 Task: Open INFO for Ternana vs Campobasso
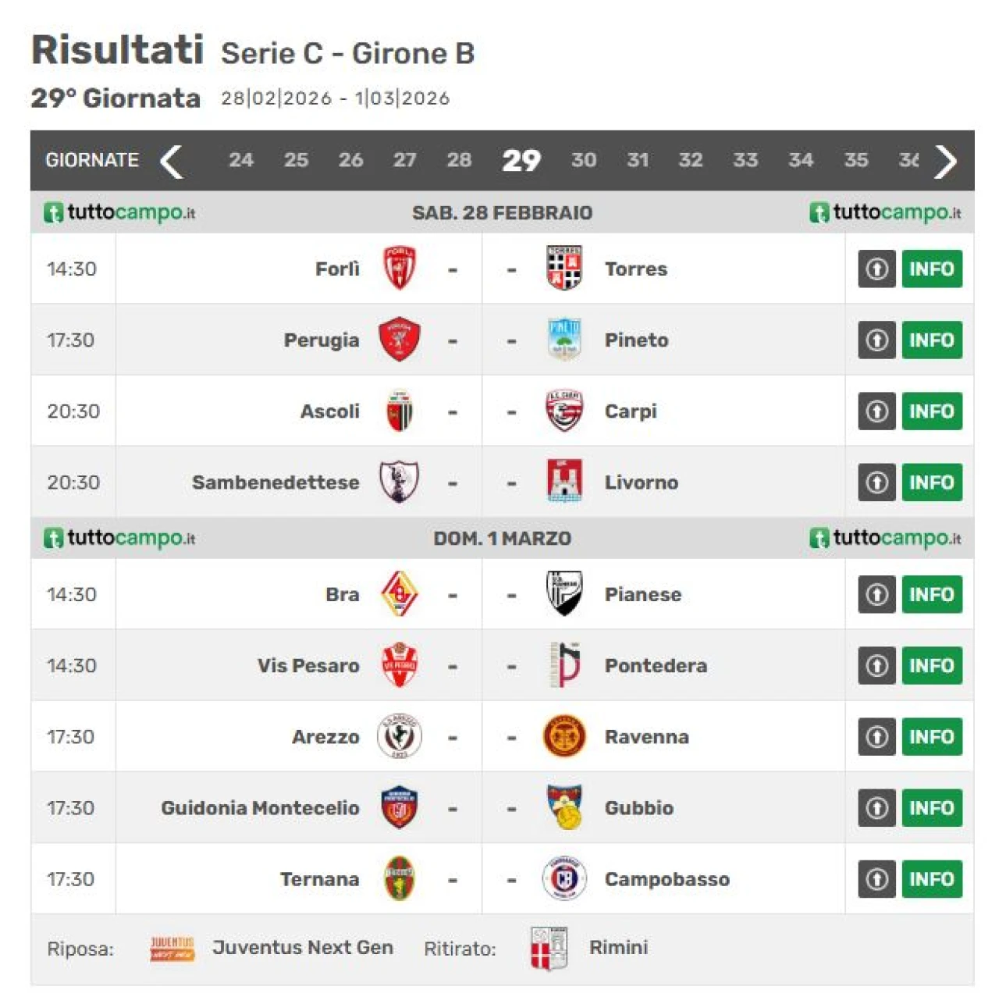(931, 878)
